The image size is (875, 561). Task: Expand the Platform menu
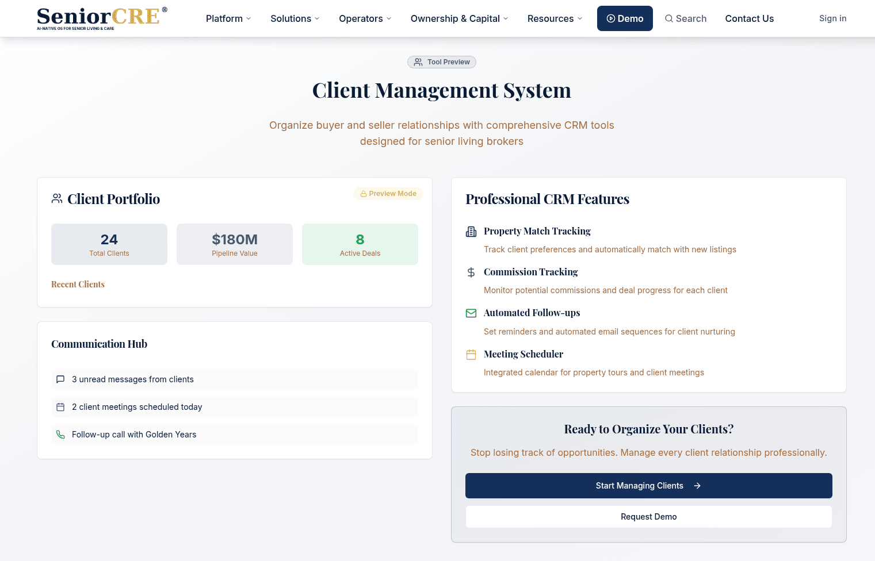(229, 18)
